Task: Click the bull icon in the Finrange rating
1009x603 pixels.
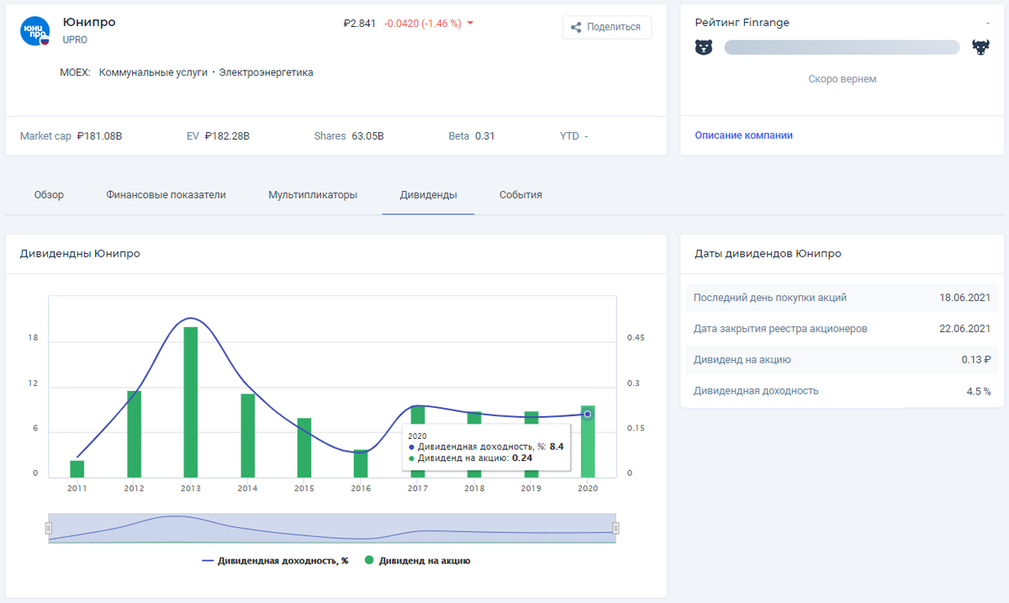Action: pyautogui.click(x=980, y=48)
